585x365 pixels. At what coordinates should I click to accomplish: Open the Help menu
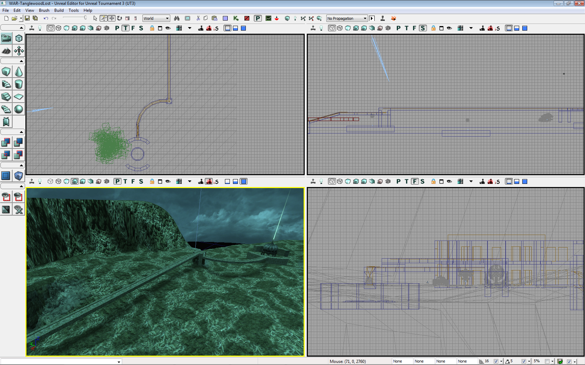pos(88,10)
